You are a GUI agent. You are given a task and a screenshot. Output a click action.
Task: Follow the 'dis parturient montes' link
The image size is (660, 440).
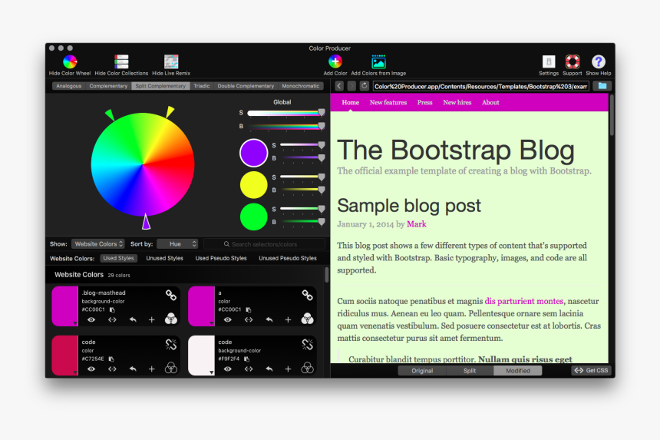pyautogui.click(x=523, y=301)
